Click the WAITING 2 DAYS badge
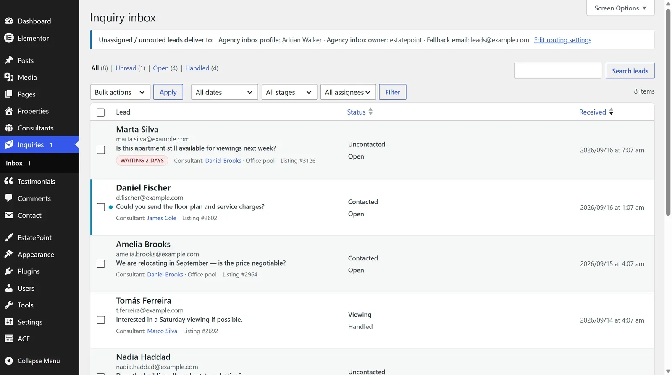 coord(142,161)
